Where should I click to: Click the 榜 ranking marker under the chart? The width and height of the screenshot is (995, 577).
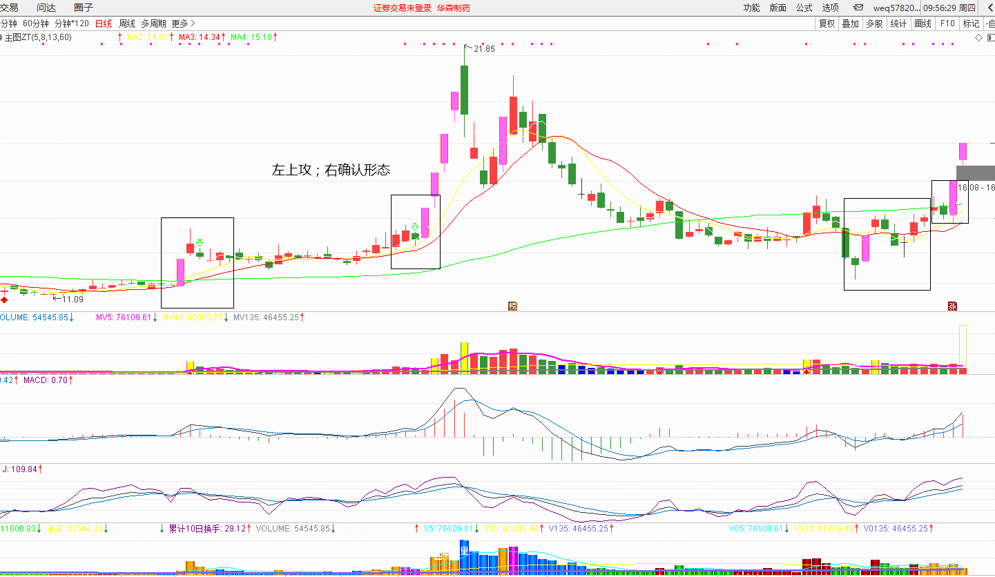pos(512,306)
